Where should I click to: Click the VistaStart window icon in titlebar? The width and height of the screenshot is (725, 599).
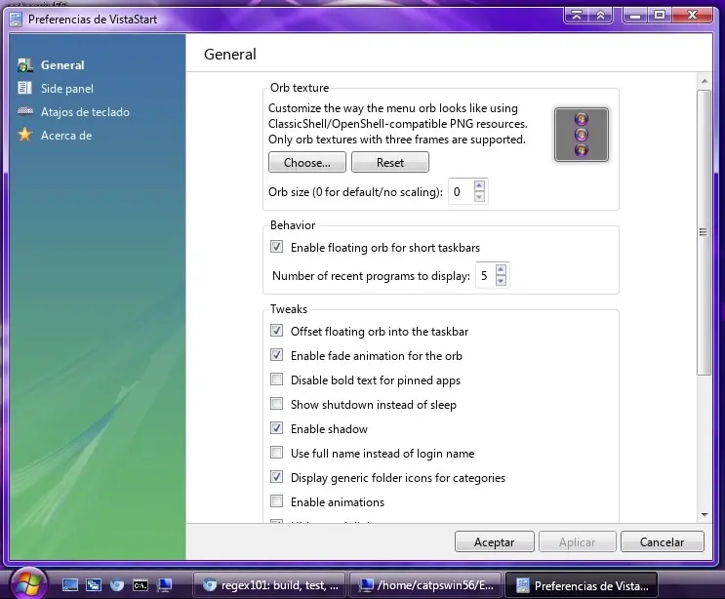click(16, 20)
